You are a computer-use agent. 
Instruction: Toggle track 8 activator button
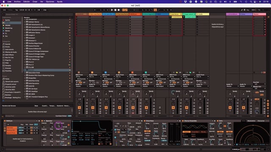173,108
